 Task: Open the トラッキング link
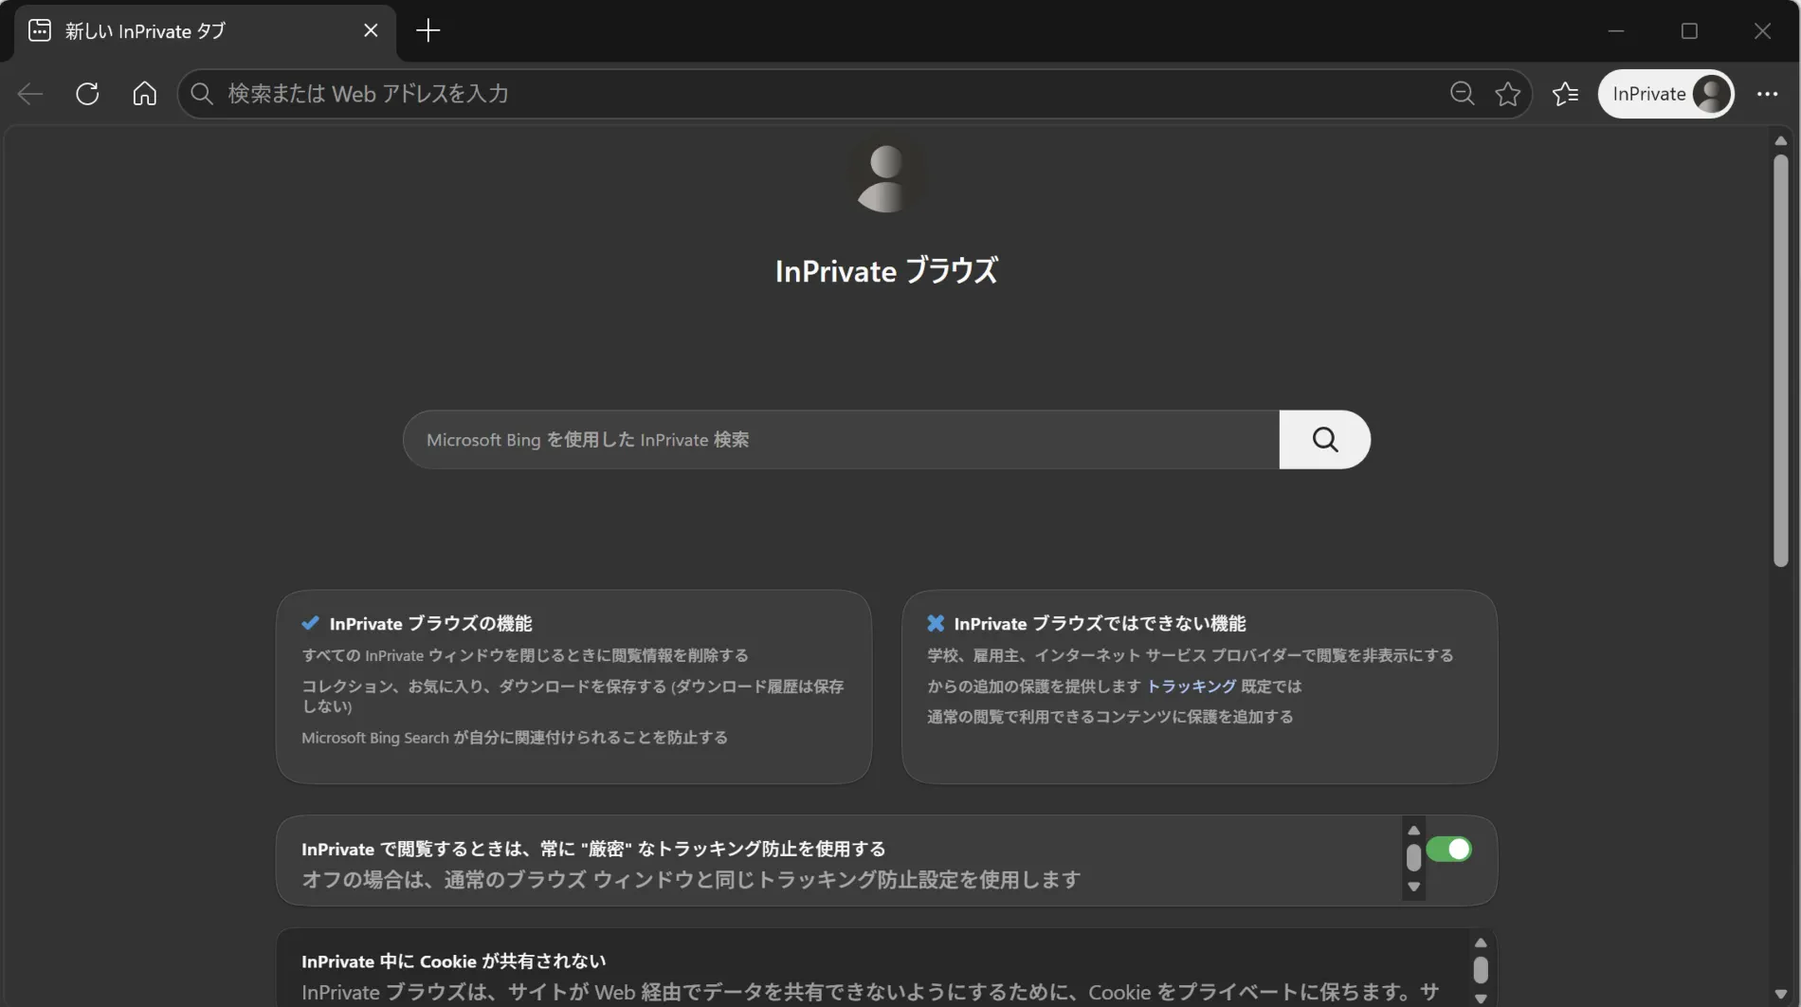coord(1192,686)
